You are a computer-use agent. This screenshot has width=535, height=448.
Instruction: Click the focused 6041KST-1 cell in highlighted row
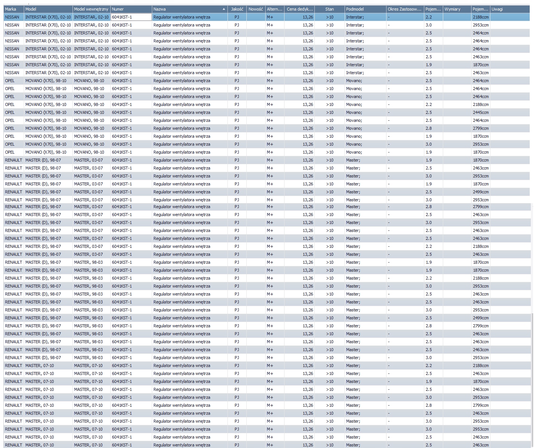click(131, 17)
